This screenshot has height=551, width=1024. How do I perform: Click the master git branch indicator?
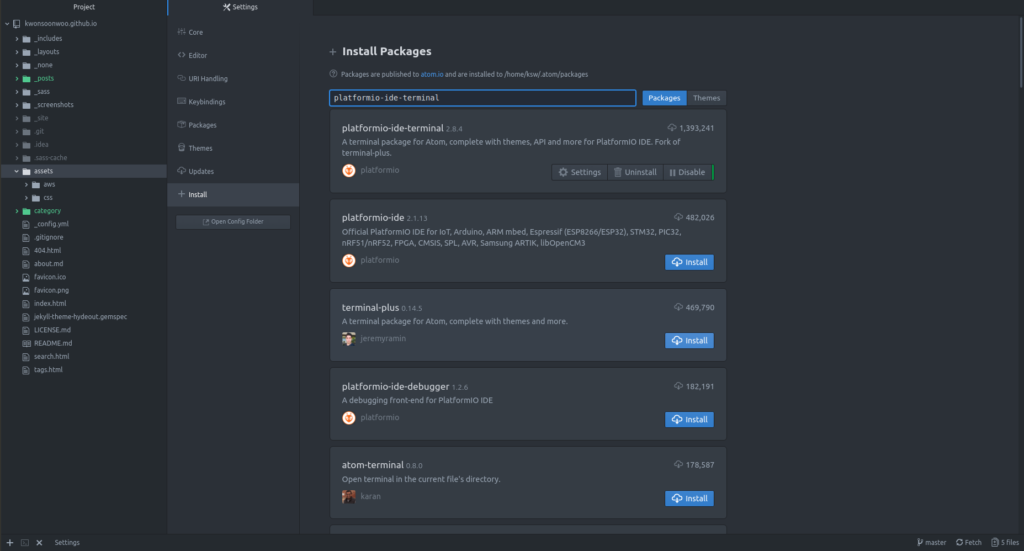pos(932,543)
